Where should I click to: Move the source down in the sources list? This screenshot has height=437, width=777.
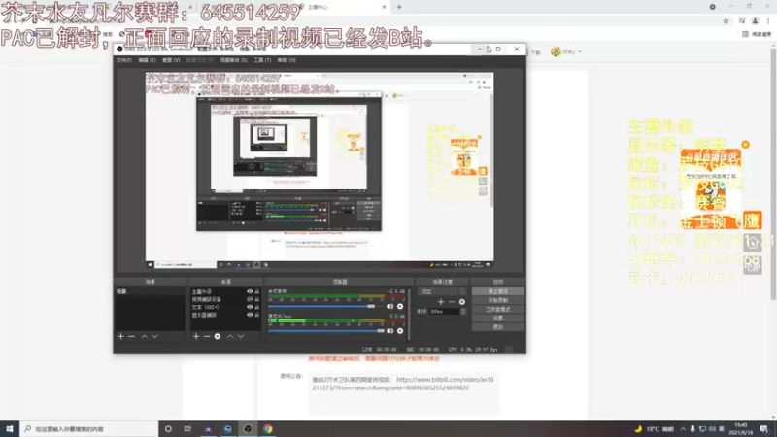pos(241,336)
